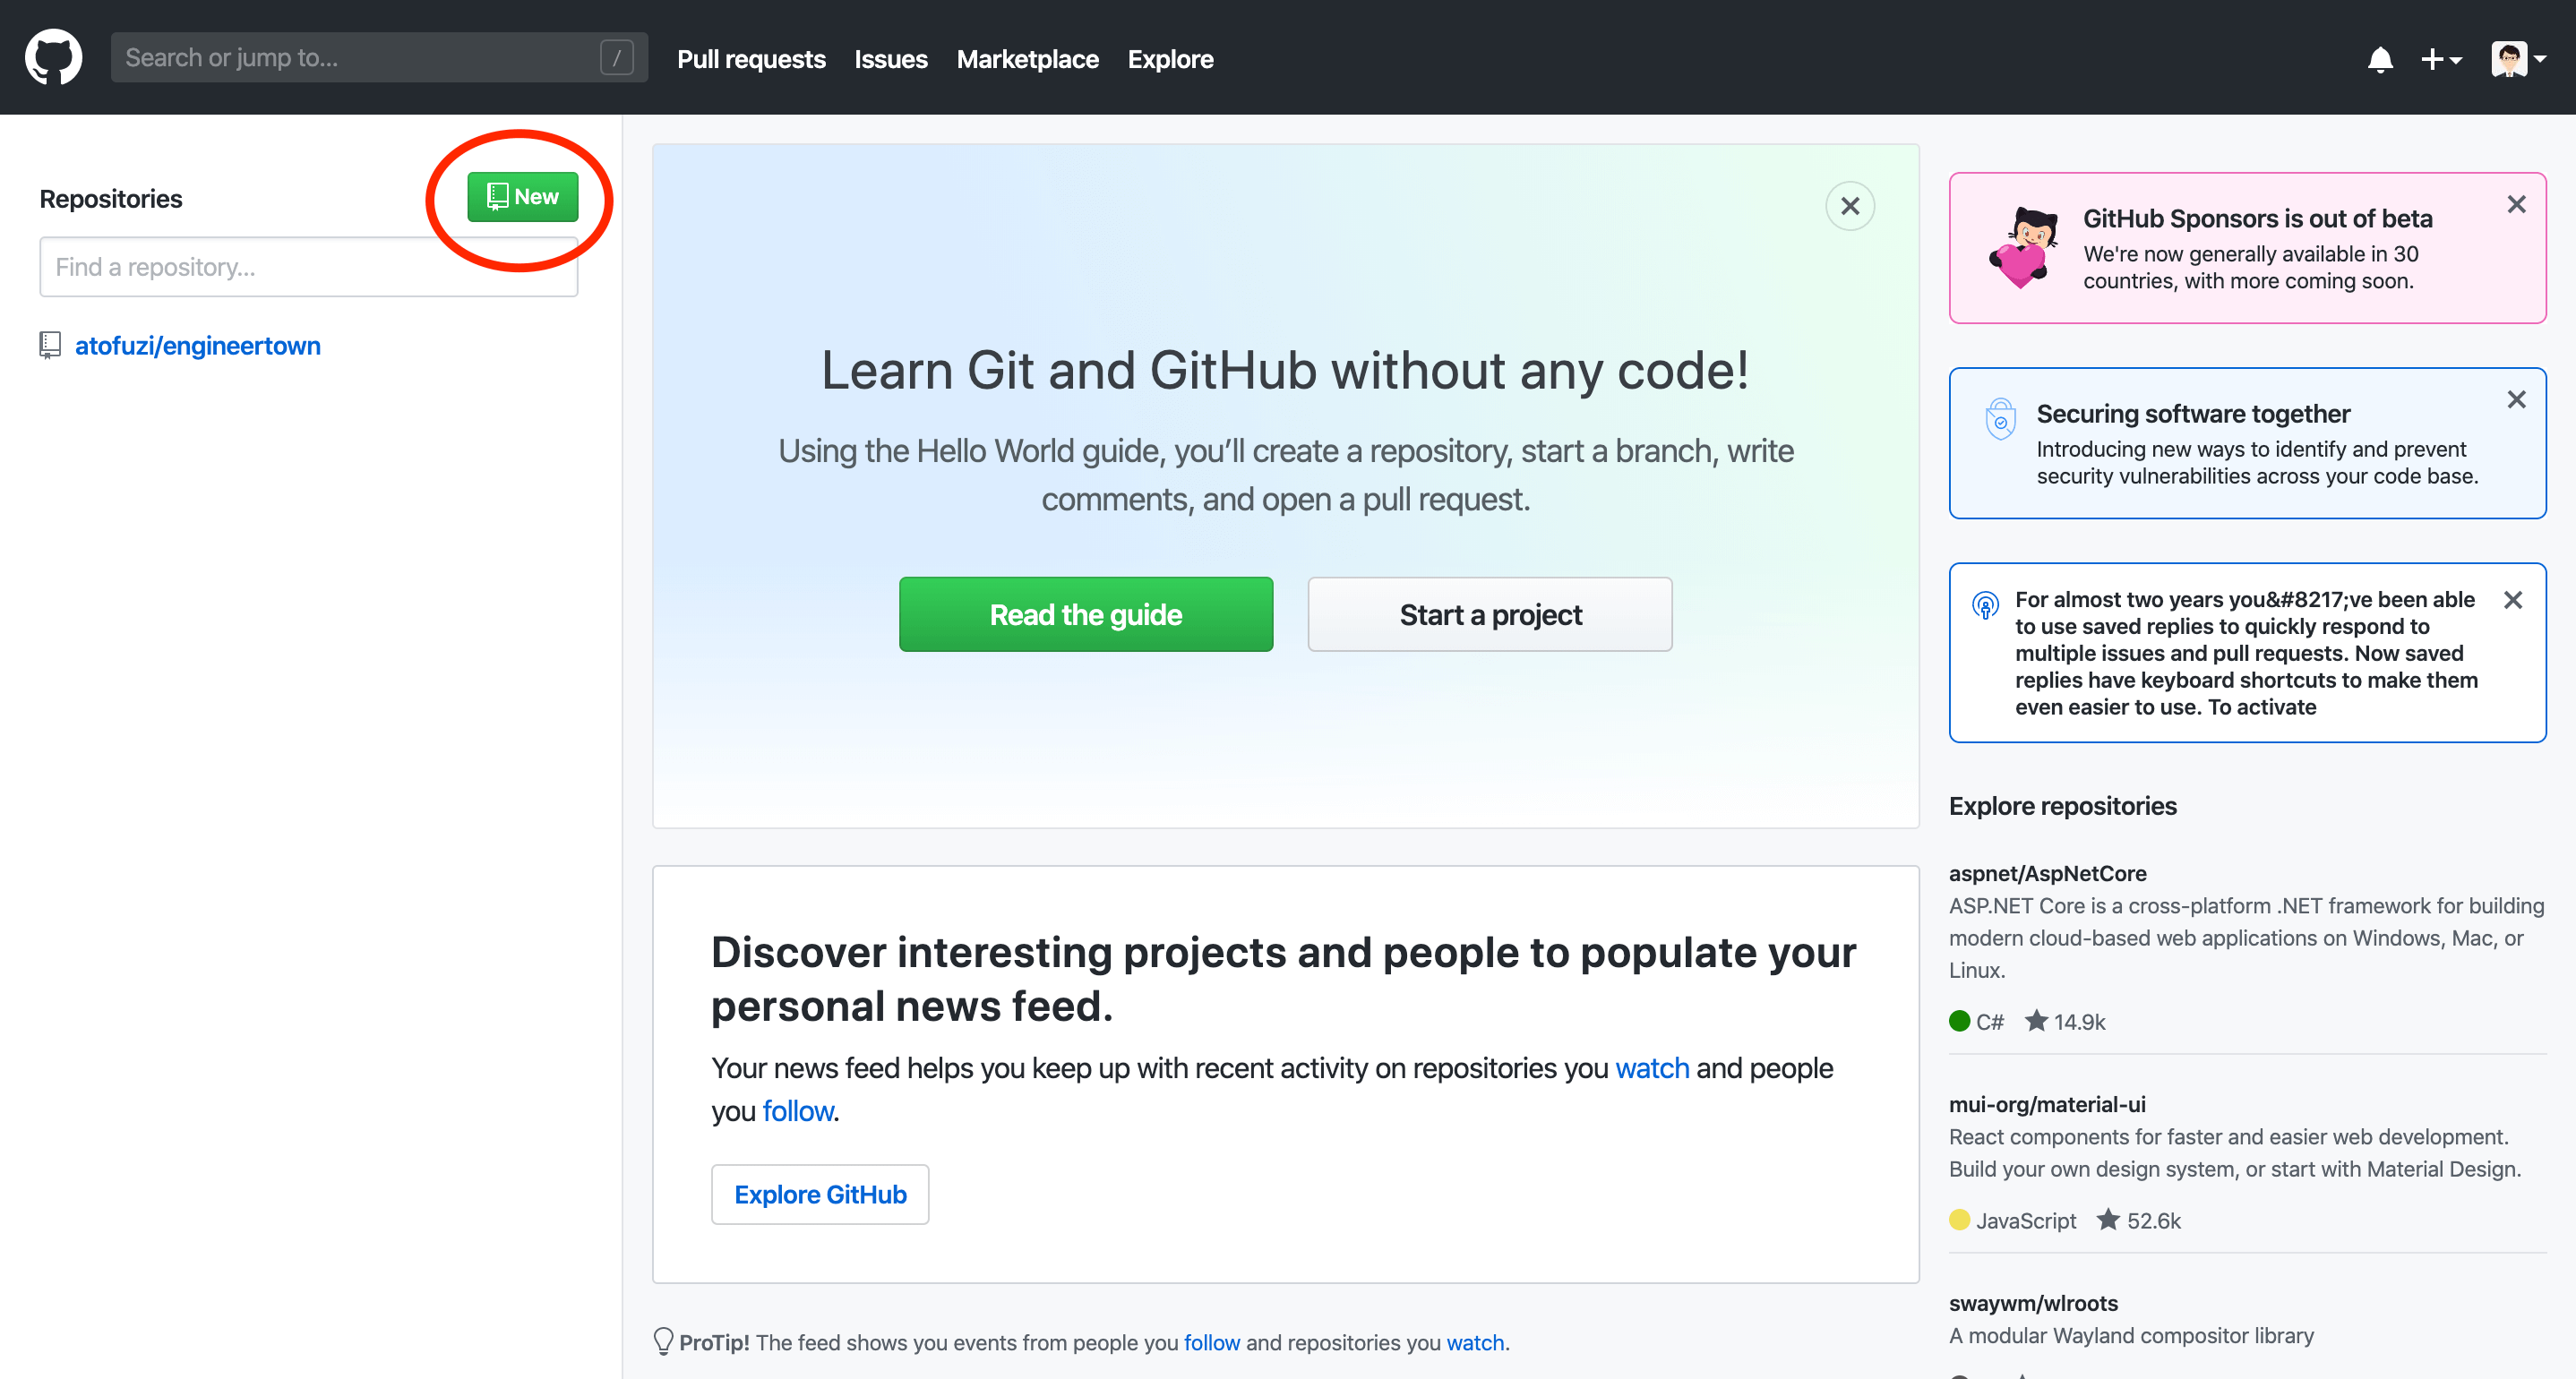Open the Issues page

890,59
